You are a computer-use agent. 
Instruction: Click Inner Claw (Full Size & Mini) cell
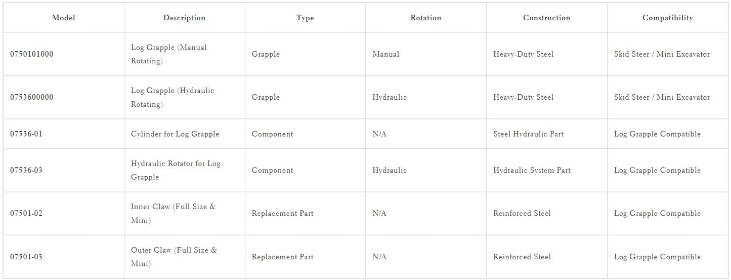pyautogui.click(x=173, y=213)
